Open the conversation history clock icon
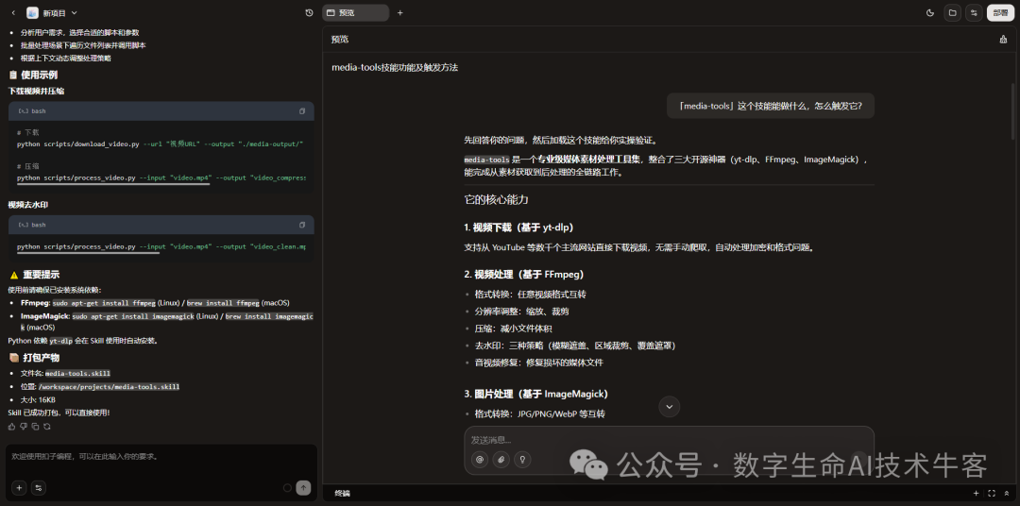The width and height of the screenshot is (1020, 506). click(x=309, y=13)
